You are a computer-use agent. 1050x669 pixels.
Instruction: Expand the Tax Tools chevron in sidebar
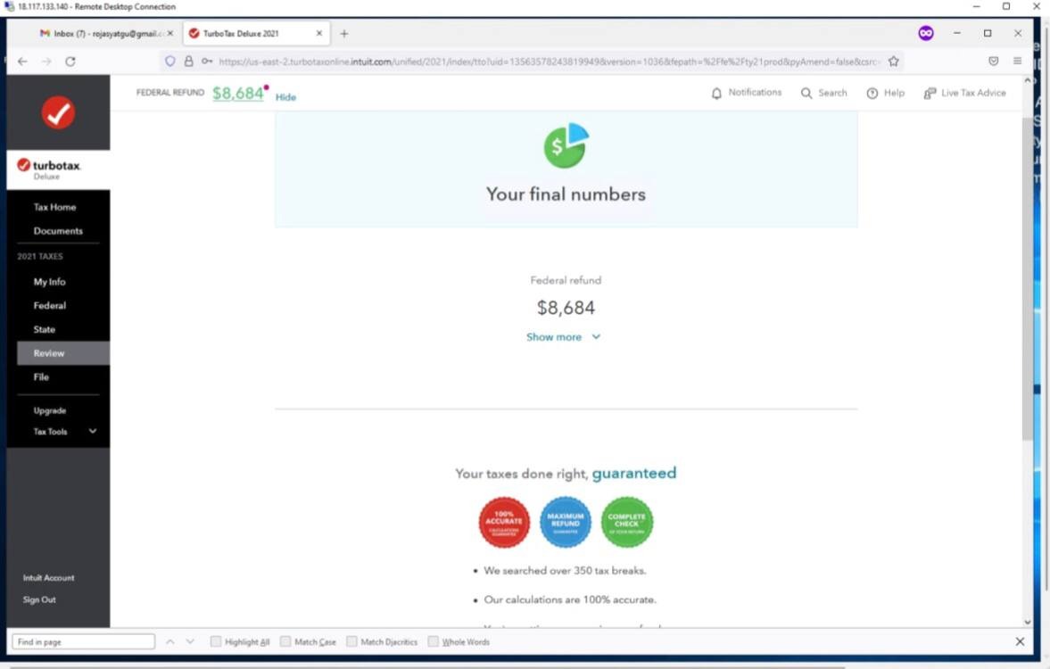tap(93, 431)
